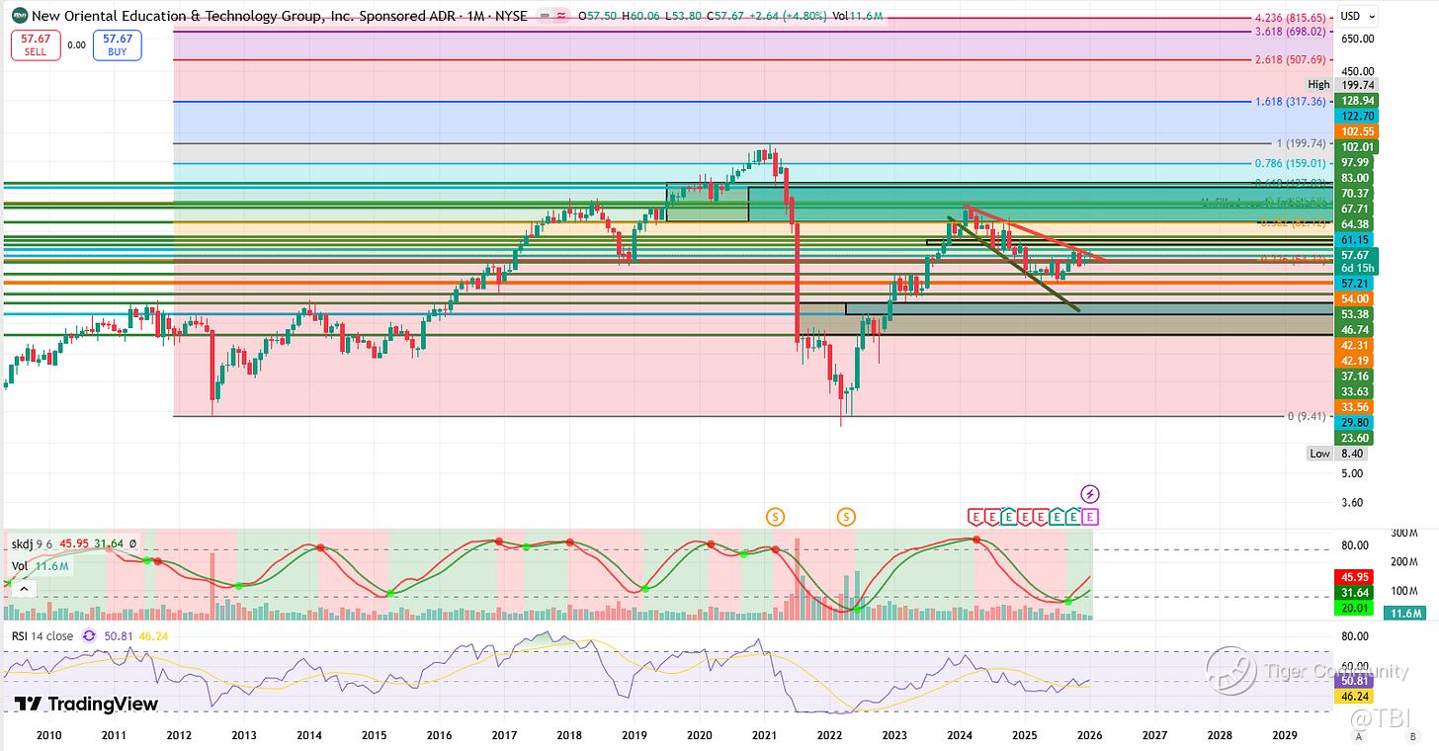The height and width of the screenshot is (751, 1439).
Task: Click the yellow 46.24 RSI axis label
Action: (x=1355, y=697)
